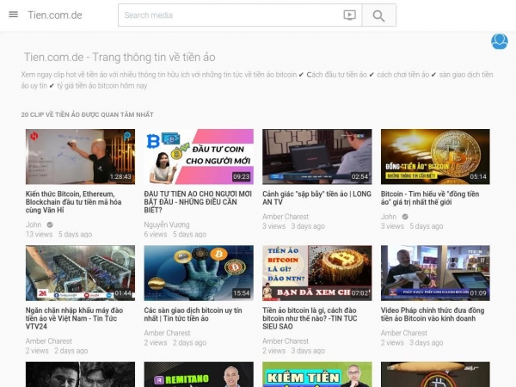
Task: Open Amber Charest under Pháp Bitcoin video
Action: [x=404, y=333]
